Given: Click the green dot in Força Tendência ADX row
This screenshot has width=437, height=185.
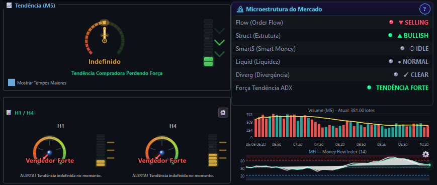Looking at the screenshot, I should click(x=369, y=87).
